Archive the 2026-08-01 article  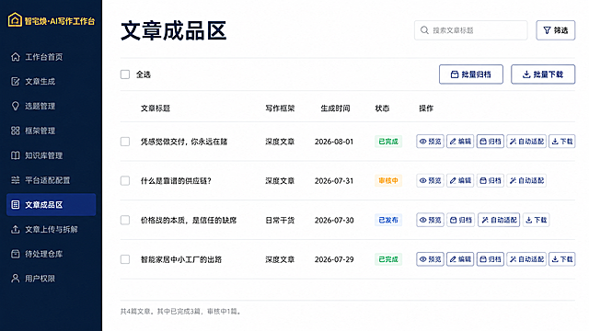click(491, 142)
